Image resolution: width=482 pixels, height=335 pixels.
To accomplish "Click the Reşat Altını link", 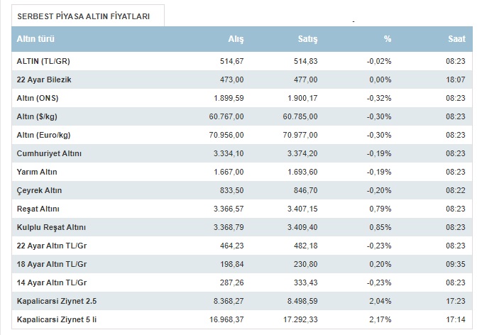I will [38, 209].
